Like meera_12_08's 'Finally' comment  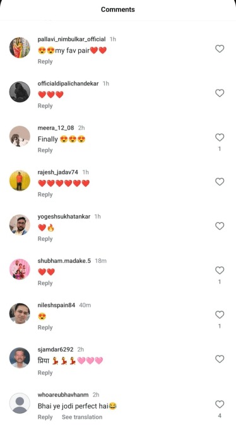tap(220, 138)
